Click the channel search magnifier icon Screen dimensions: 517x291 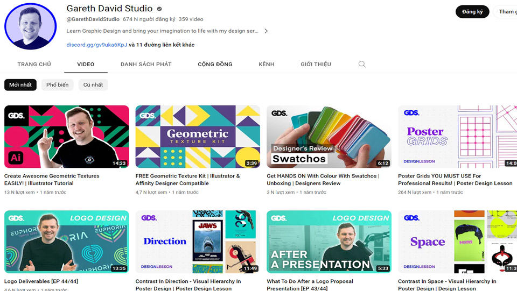pyautogui.click(x=362, y=65)
